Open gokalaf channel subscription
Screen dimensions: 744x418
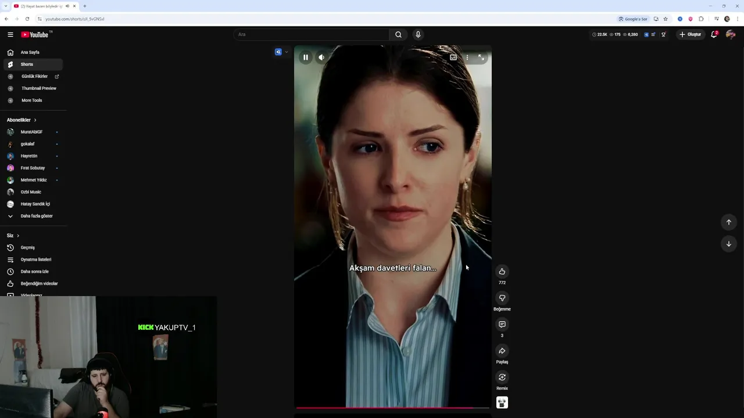tap(34, 144)
